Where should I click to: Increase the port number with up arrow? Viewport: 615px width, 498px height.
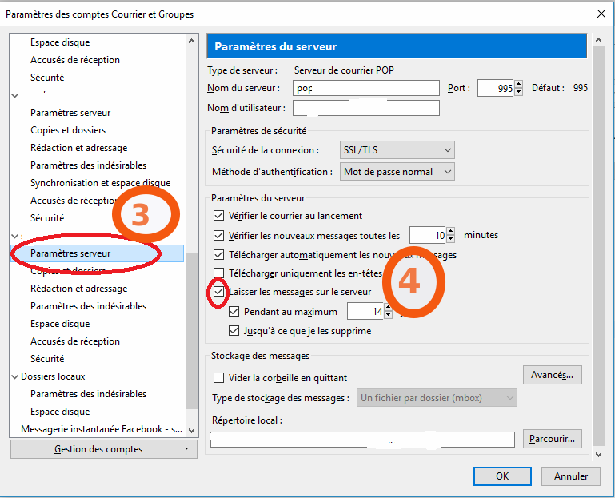[x=519, y=84]
